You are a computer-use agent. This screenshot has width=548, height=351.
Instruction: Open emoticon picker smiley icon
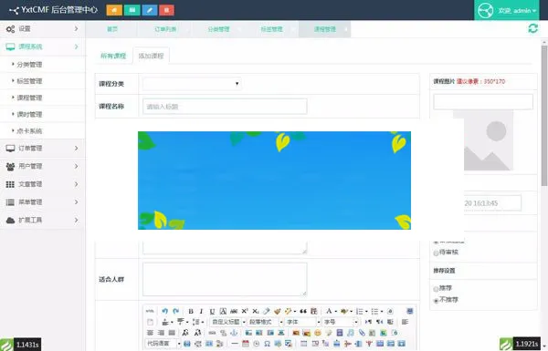(x=317, y=333)
